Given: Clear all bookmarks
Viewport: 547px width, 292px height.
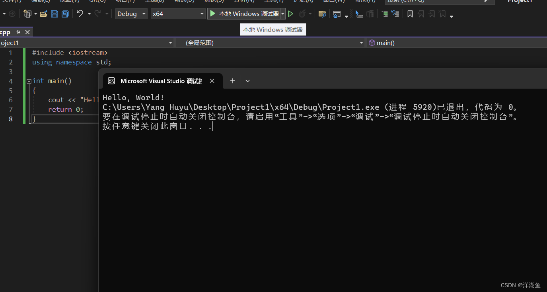Looking at the screenshot, I should [442, 14].
